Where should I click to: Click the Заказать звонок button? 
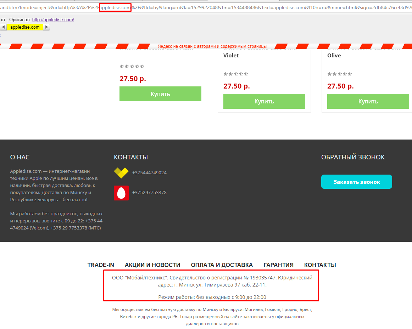357,182
